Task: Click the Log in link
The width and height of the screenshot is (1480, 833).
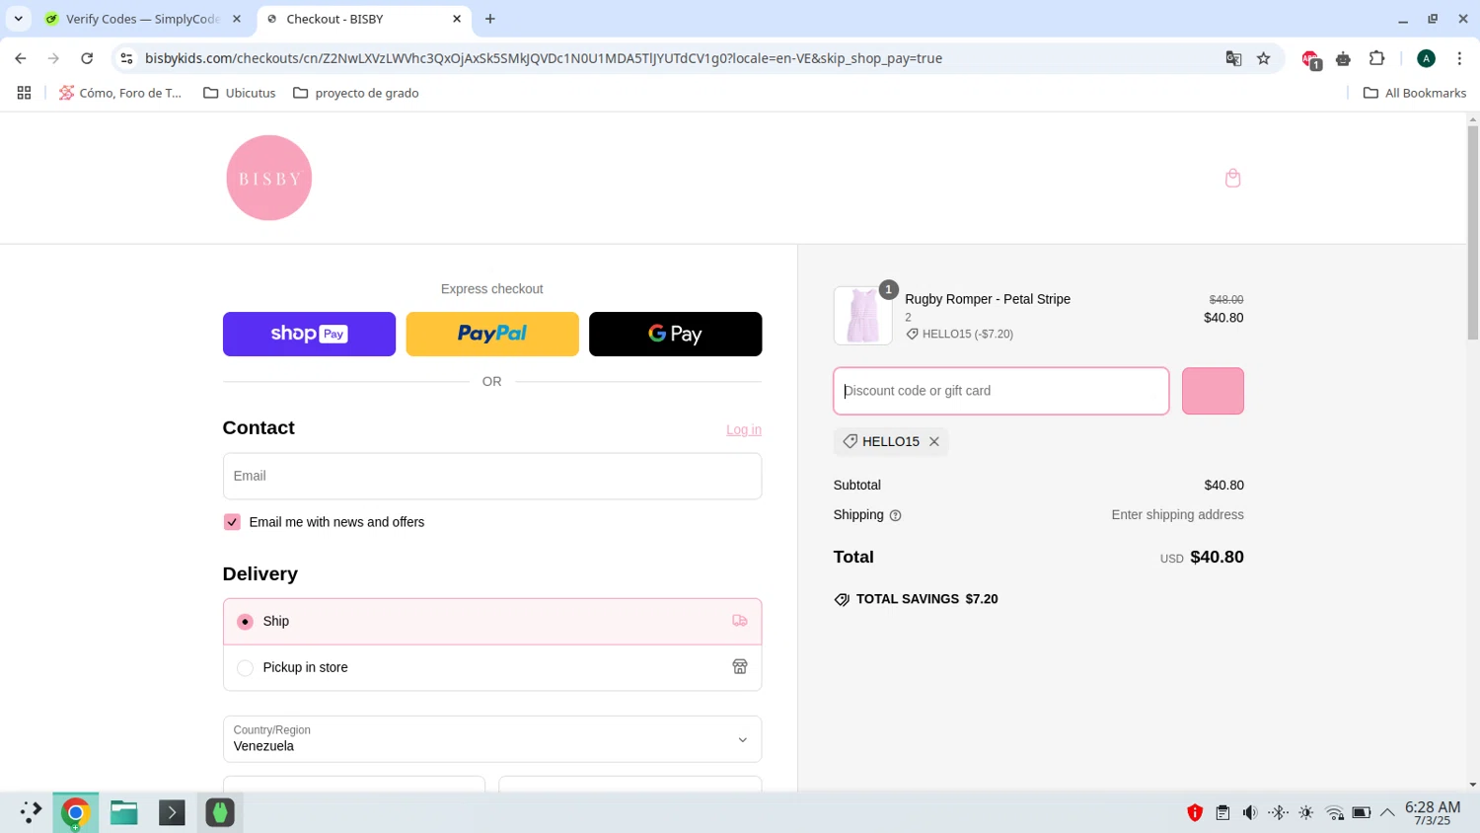Action: pos(744,429)
